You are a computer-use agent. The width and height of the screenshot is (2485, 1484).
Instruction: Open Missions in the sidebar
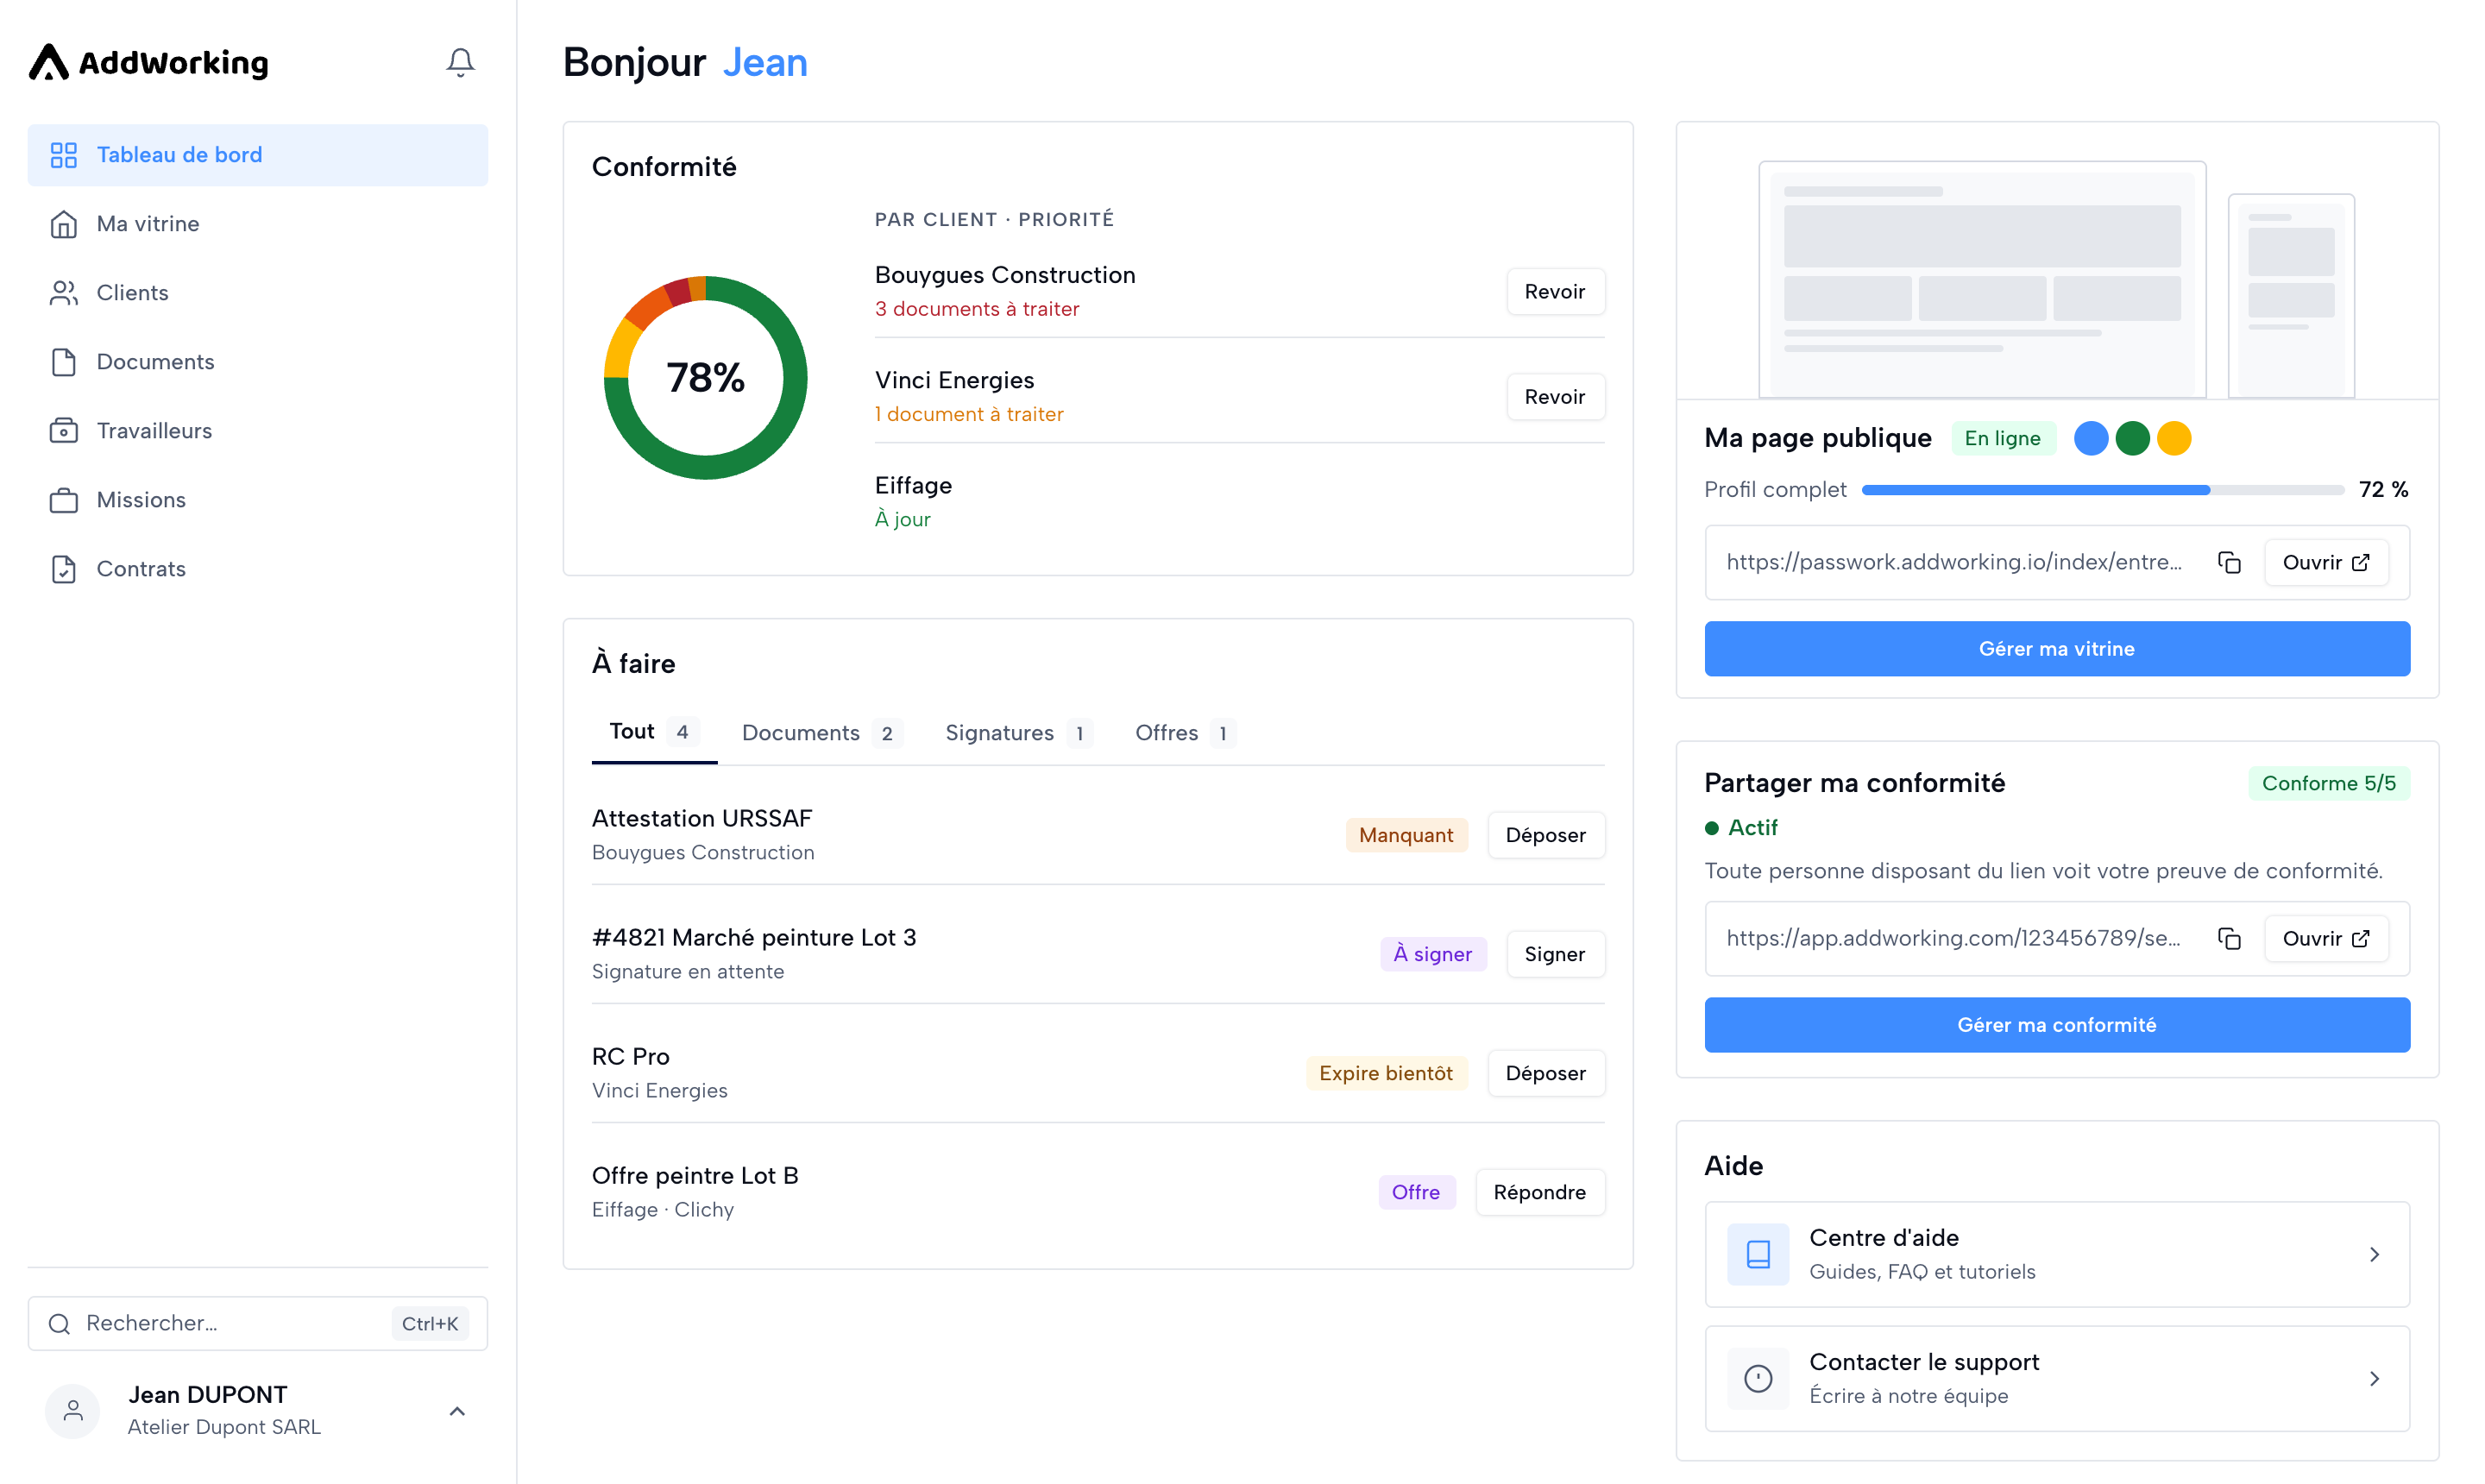pos(258,500)
